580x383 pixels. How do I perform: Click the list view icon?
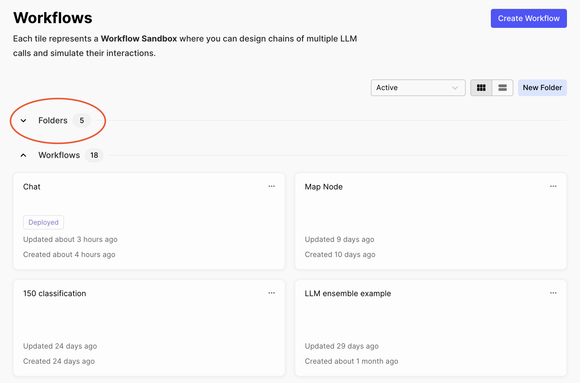click(503, 88)
